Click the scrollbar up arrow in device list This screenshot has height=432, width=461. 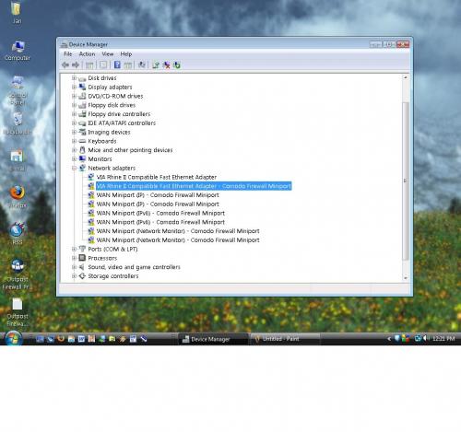click(406, 77)
